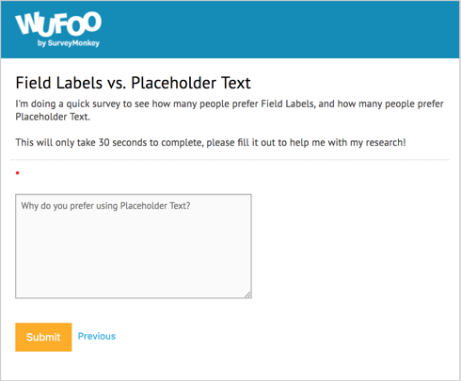Screen dimensions: 461x381
Task: Click the empty blue header banner area
Action: (x=279, y=29)
